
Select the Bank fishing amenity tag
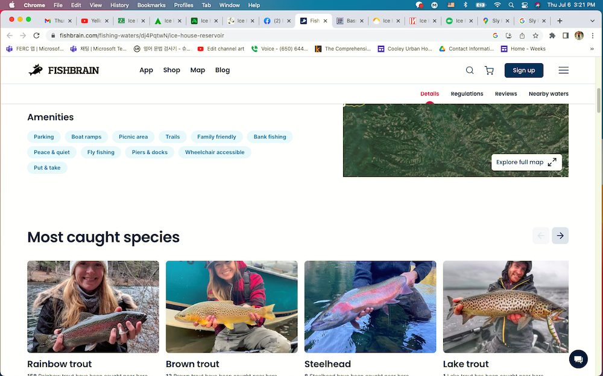coord(270,137)
